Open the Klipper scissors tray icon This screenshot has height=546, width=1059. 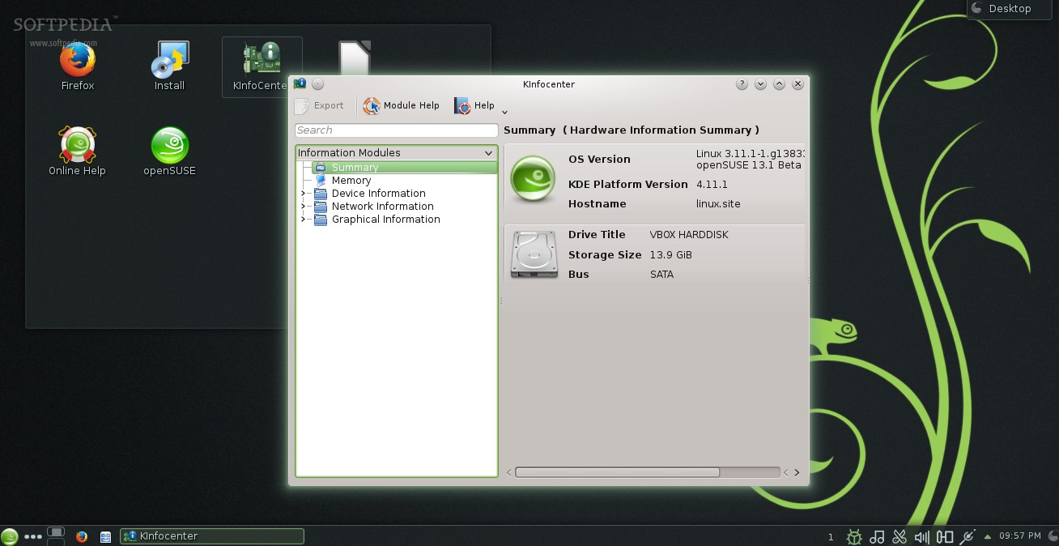coord(899,536)
